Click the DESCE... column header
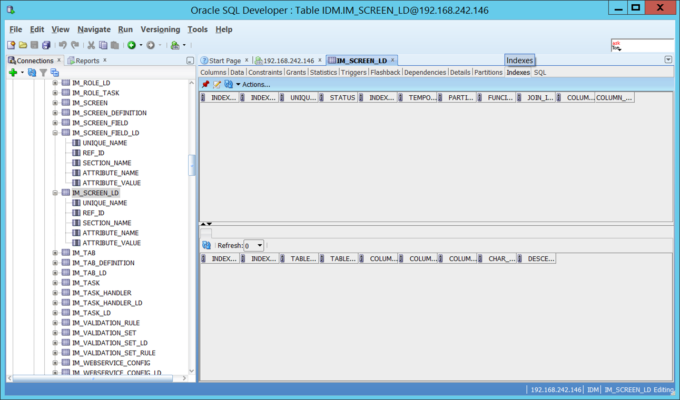Viewport: 680px width, 400px height. click(537, 258)
